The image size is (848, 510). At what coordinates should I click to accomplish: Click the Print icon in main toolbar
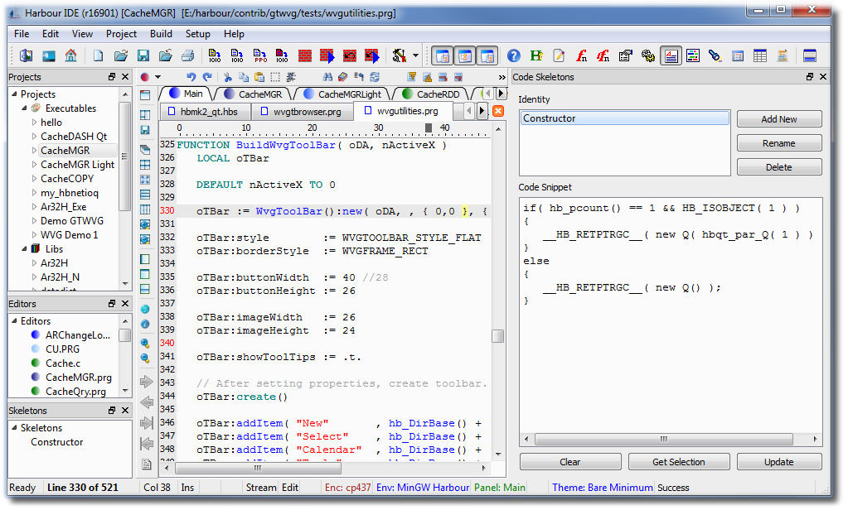[x=188, y=55]
